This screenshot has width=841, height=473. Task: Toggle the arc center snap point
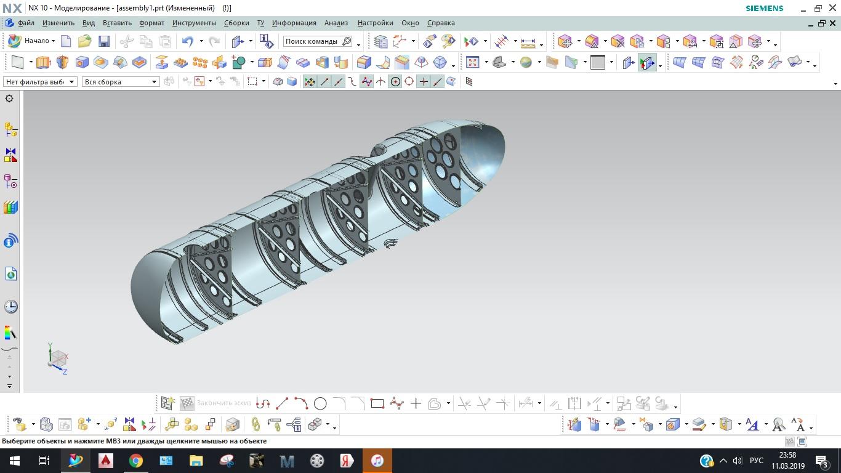click(x=395, y=81)
